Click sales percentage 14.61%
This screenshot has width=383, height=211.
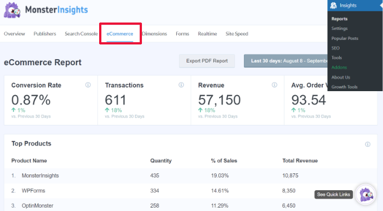pyautogui.click(x=220, y=191)
